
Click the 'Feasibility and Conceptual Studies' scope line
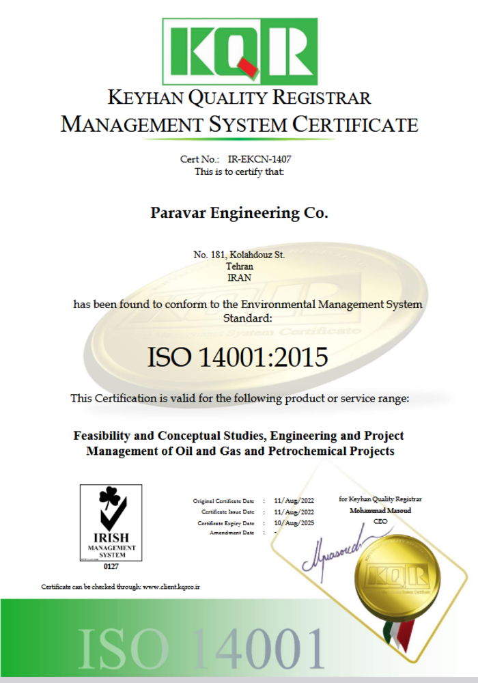pos(238,436)
